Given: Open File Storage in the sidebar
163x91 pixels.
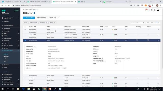Looking at the screenshot, I should [x=6, y=65].
